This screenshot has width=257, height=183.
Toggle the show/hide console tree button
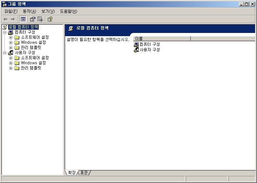(23, 19)
